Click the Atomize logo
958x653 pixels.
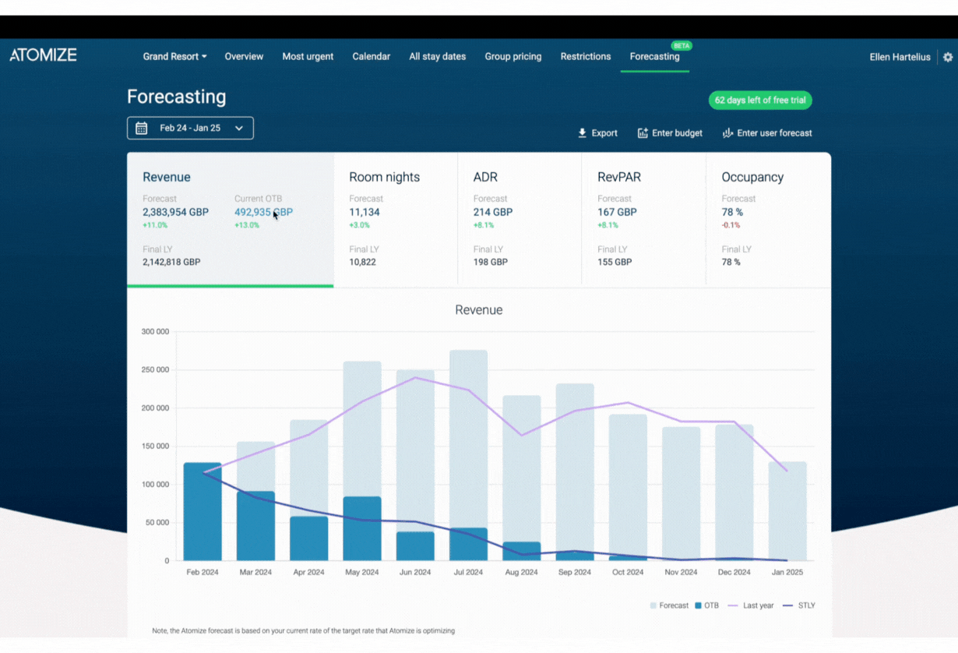pyautogui.click(x=43, y=55)
